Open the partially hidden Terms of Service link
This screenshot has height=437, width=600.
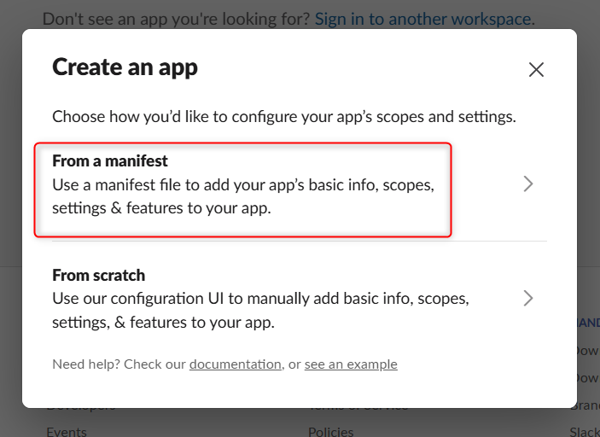tap(358, 407)
